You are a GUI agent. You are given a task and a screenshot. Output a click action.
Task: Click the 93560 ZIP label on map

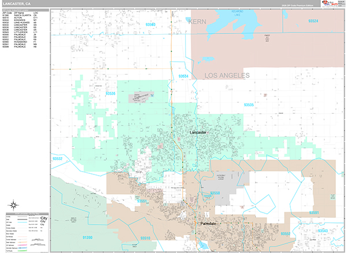(x=150, y=24)
